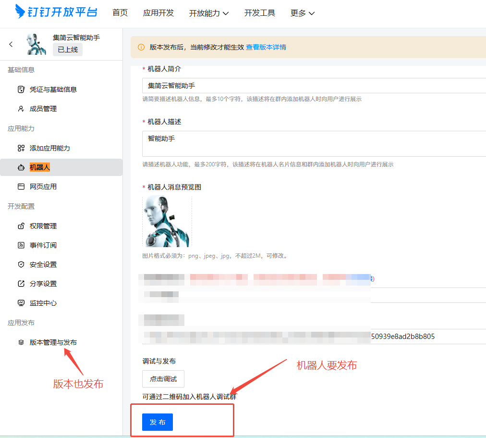
Task: Click the 事件订阅 feed icon
Action: coord(21,245)
